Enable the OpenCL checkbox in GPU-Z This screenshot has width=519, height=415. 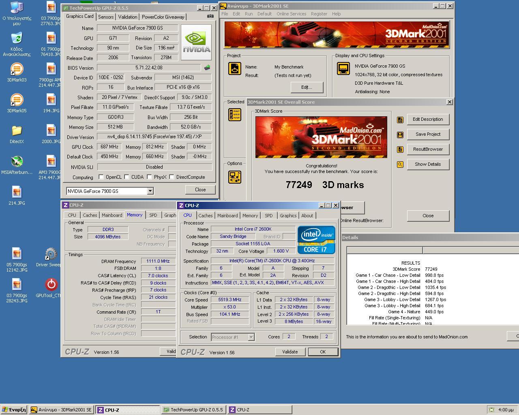(x=101, y=177)
